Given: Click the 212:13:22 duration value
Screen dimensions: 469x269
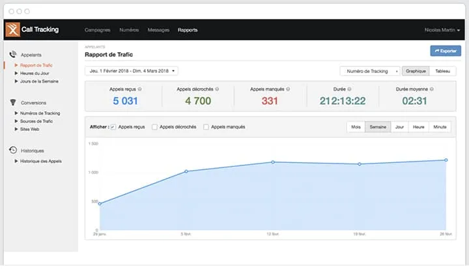Looking at the screenshot, I should 343,101.
